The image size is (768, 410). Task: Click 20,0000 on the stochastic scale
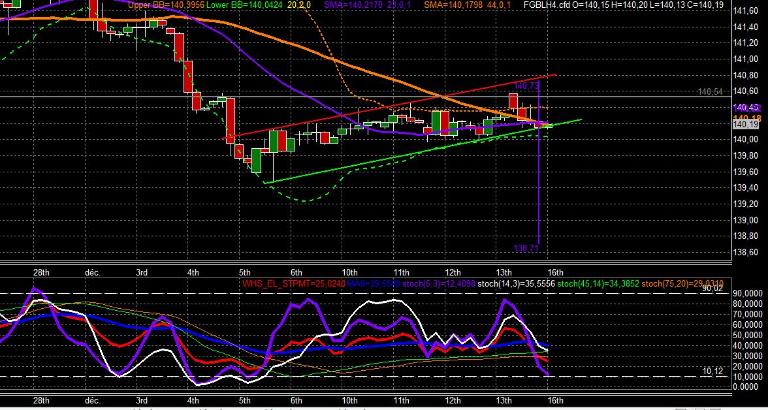tap(748, 366)
